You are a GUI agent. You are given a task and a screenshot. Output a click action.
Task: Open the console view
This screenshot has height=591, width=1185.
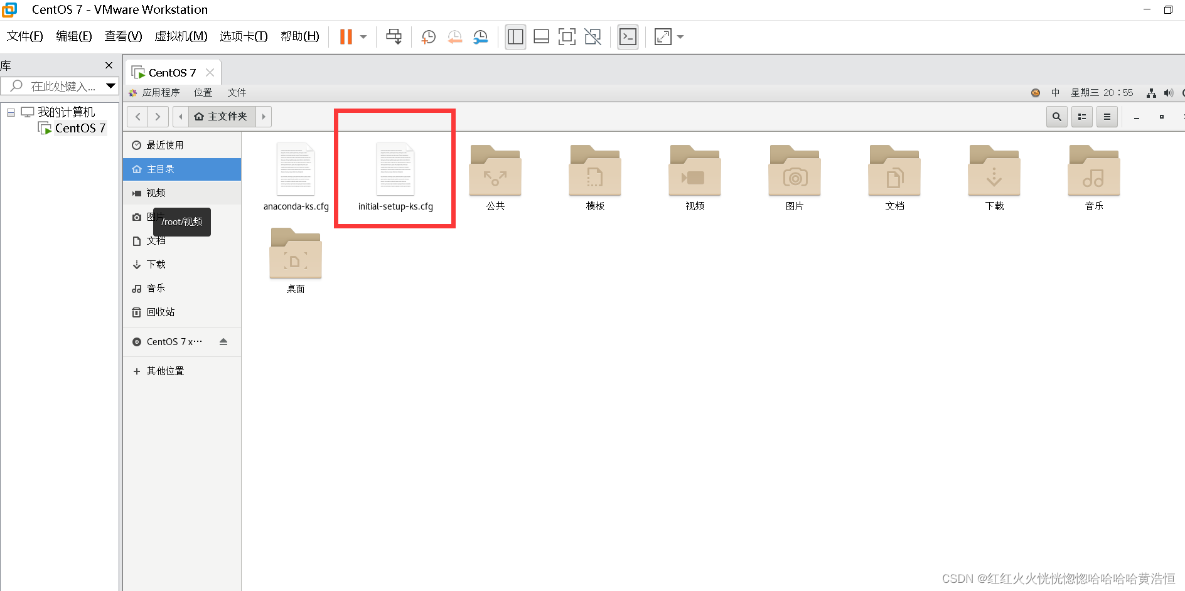[x=628, y=36]
